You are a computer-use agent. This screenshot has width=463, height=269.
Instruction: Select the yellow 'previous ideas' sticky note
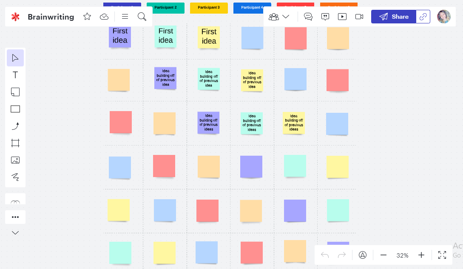tap(293, 123)
